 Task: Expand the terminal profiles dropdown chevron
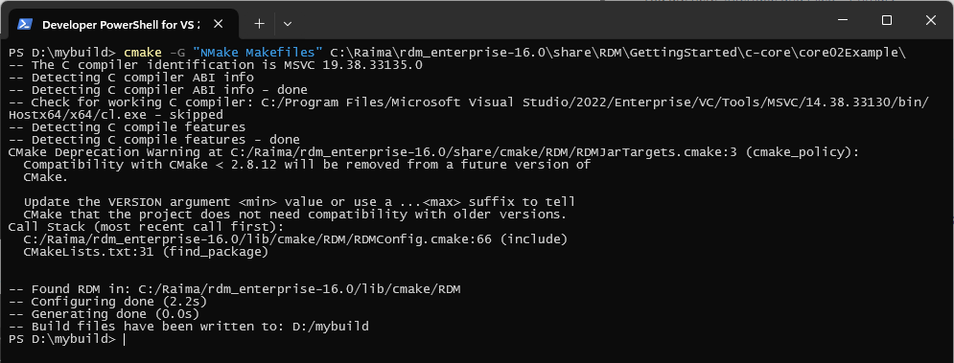click(288, 24)
